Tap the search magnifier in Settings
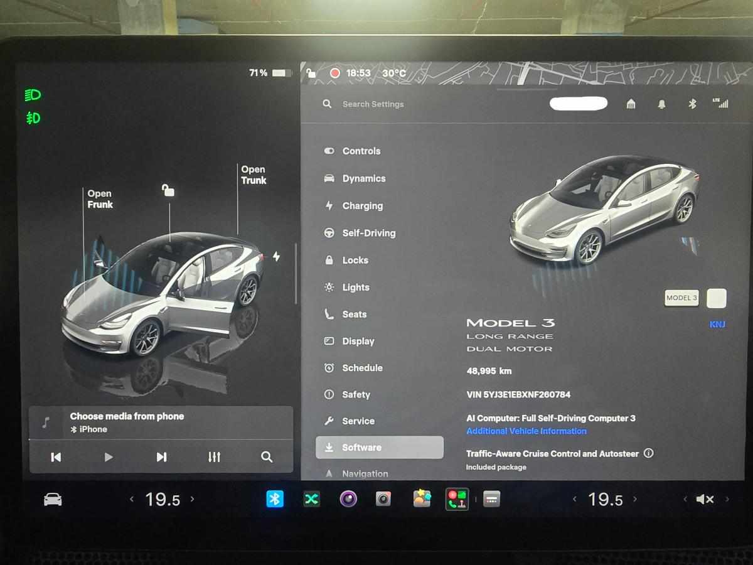The image size is (753, 565). pyautogui.click(x=327, y=104)
